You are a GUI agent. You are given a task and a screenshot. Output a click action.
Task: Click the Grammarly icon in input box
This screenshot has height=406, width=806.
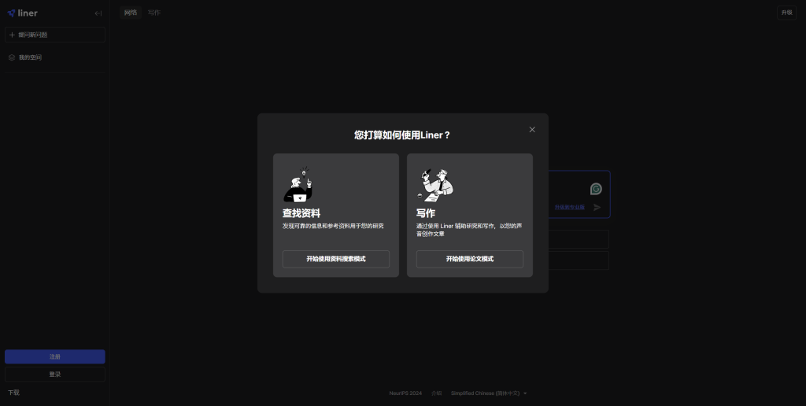[x=596, y=189]
